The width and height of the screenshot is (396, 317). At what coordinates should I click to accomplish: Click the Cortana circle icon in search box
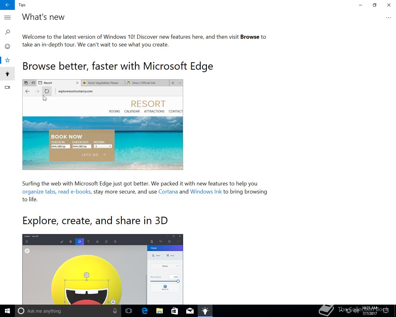(21, 311)
